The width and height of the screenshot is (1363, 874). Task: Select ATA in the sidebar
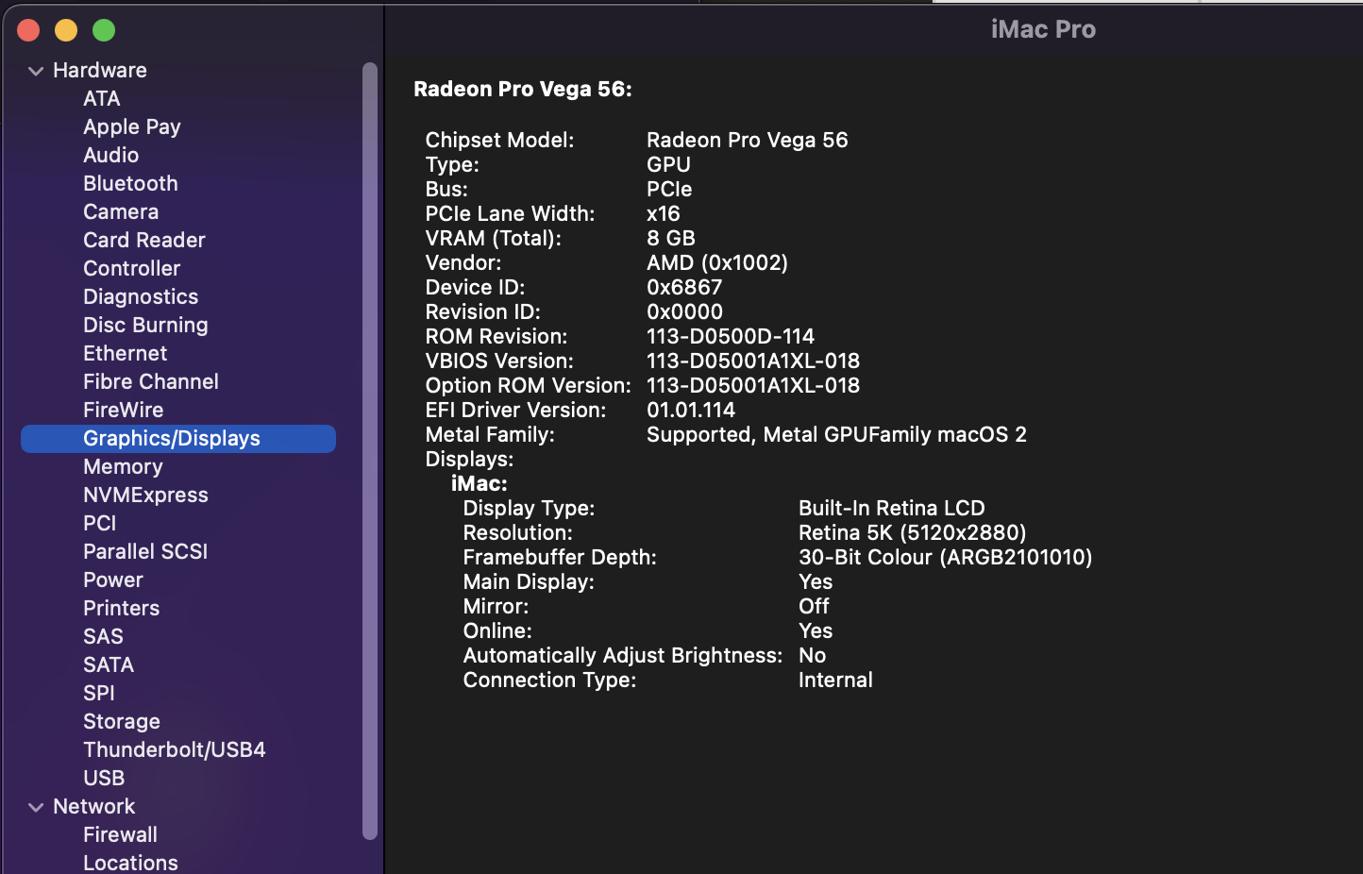point(101,98)
